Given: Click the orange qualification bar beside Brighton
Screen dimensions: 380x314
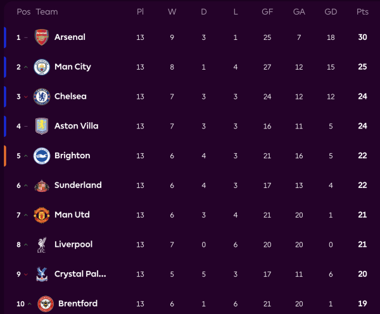Looking at the screenshot, I should (5, 156).
